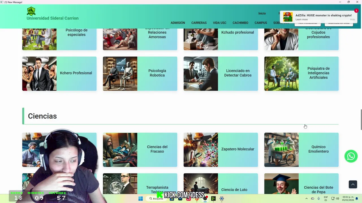Open the Zapatero Molecular career card
The height and width of the screenshot is (203, 362).
221,150
